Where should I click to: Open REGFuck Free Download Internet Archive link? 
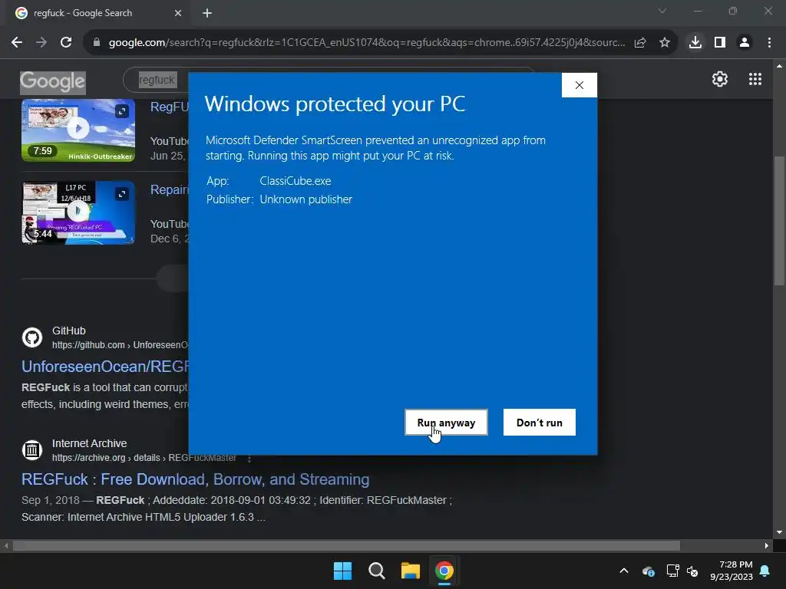[x=196, y=479]
